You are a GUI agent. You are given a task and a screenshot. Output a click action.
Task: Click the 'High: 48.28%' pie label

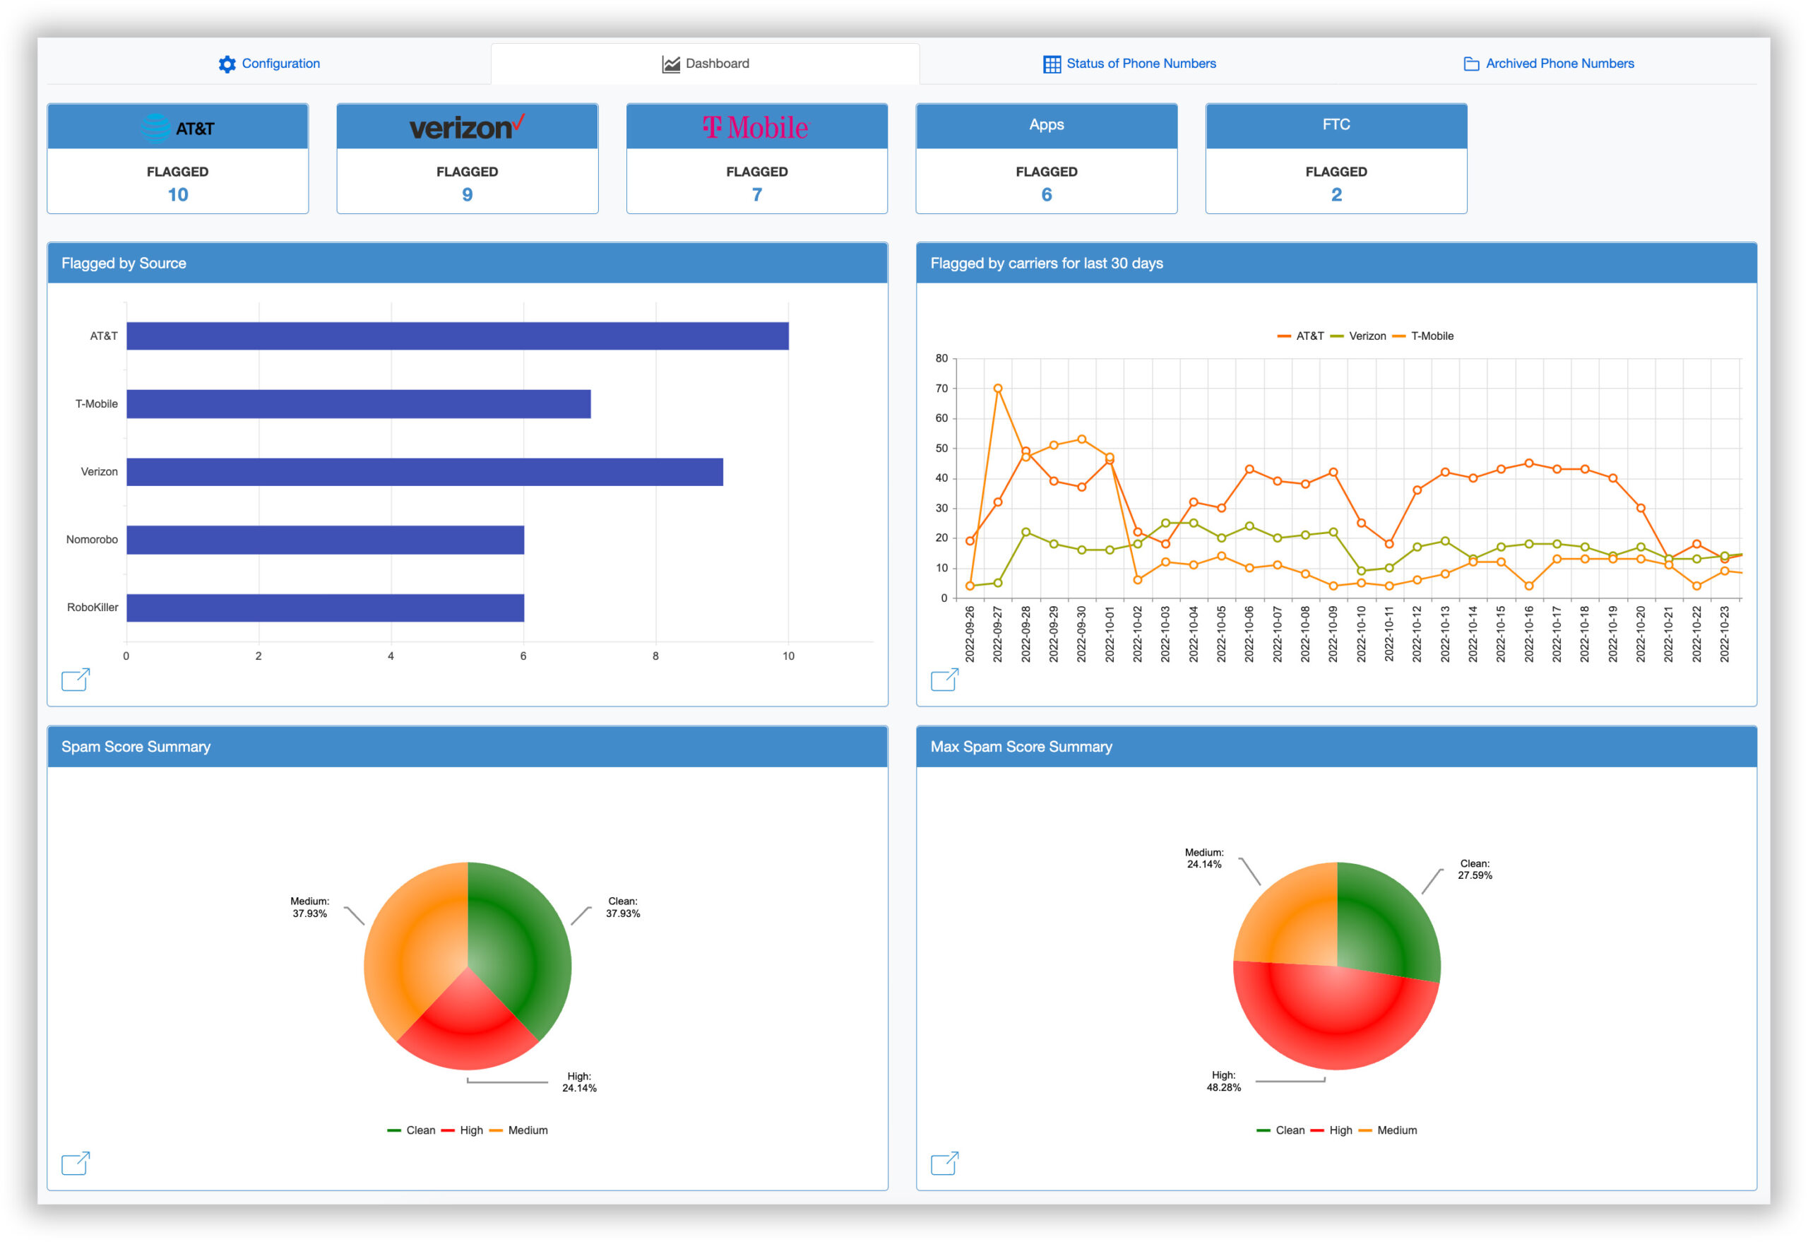[x=1223, y=1081]
